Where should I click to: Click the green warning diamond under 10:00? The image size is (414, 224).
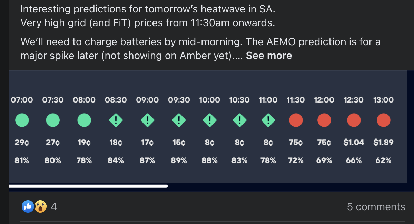coord(209,120)
